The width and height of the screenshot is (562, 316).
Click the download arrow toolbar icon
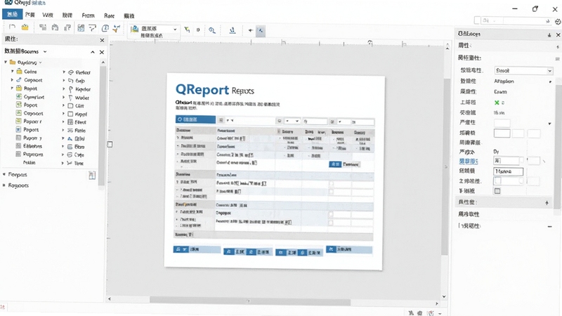coord(233,30)
